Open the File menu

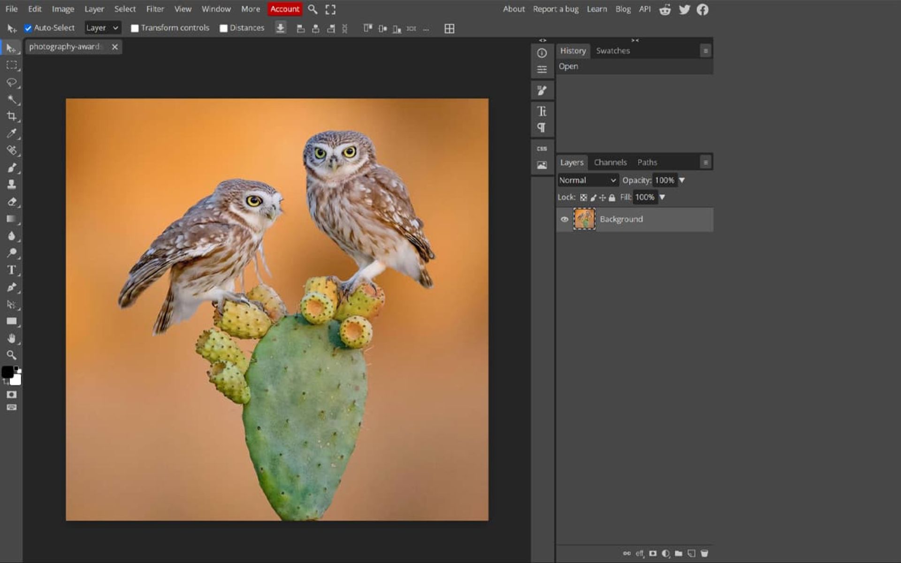[11, 9]
